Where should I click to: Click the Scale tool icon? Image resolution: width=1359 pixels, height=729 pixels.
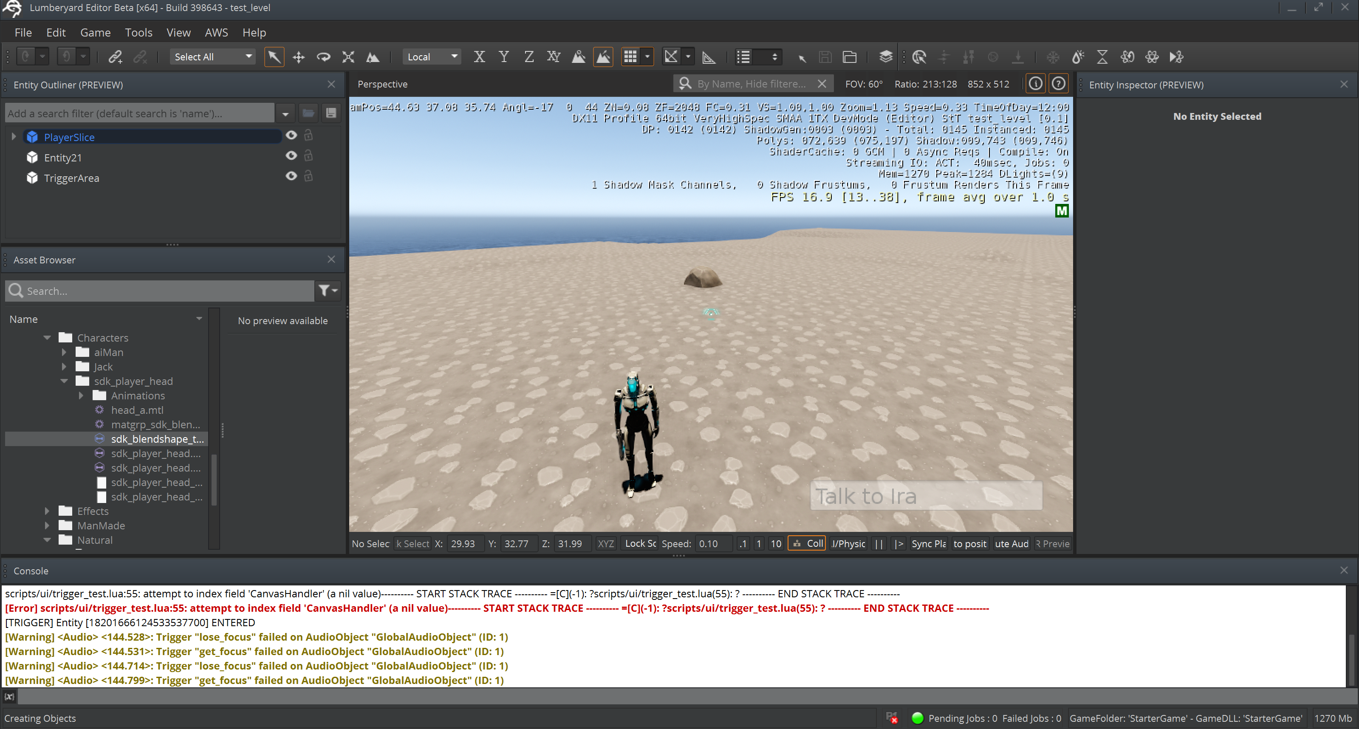pyautogui.click(x=348, y=57)
